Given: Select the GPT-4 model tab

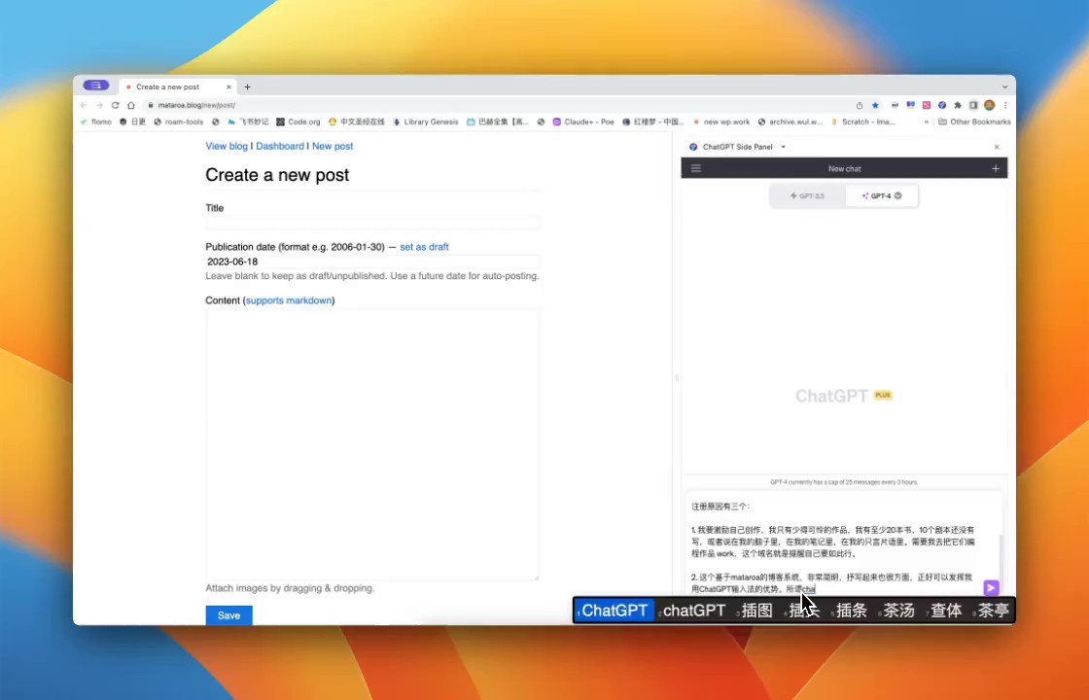Looking at the screenshot, I should 882,195.
